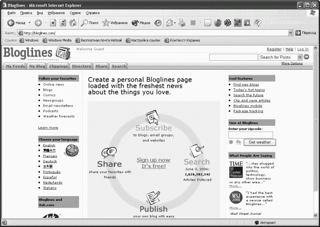Click the vertical scrollbar down arrow
The width and height of the screenshot is (320, 227).
[x=316, y=215]
